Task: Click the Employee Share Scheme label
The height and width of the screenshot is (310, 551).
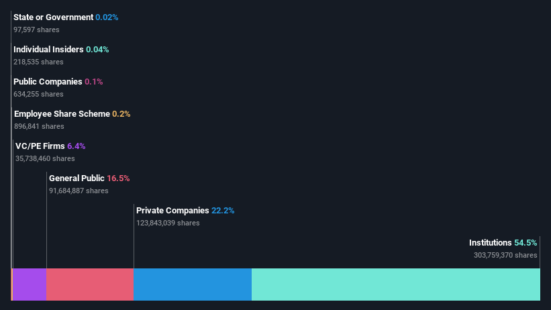Action: point(62,114)
